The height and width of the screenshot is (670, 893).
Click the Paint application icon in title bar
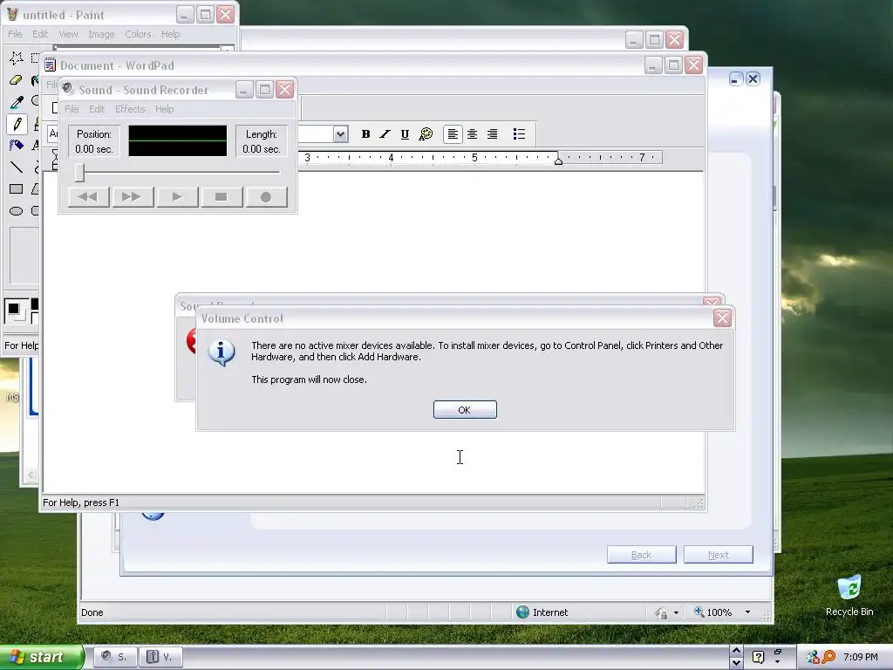coord(12,14)
